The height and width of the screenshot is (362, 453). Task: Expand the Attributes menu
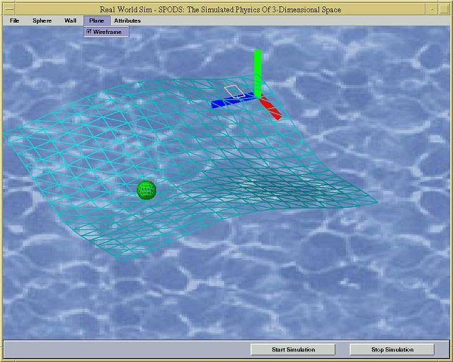[x=127, y=21]
